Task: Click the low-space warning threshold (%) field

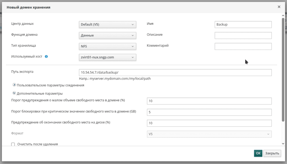Action: pos(209,101)
